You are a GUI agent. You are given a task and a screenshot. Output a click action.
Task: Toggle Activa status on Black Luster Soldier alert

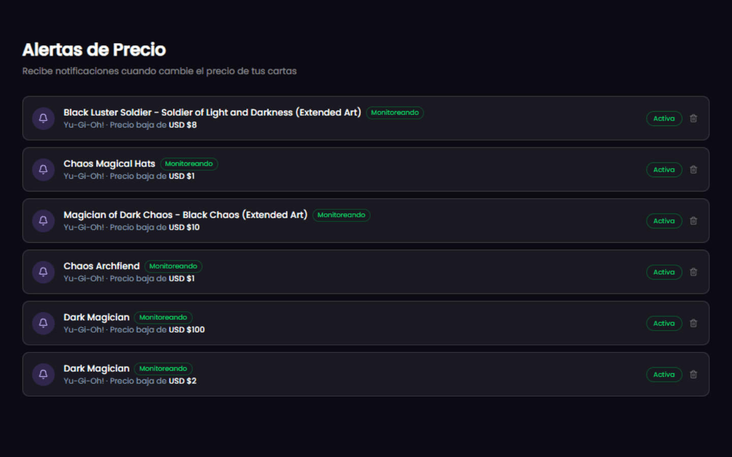(x=664, y=118)
